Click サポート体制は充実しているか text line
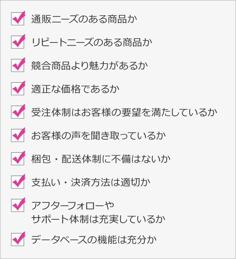 (x=98, y=219)
